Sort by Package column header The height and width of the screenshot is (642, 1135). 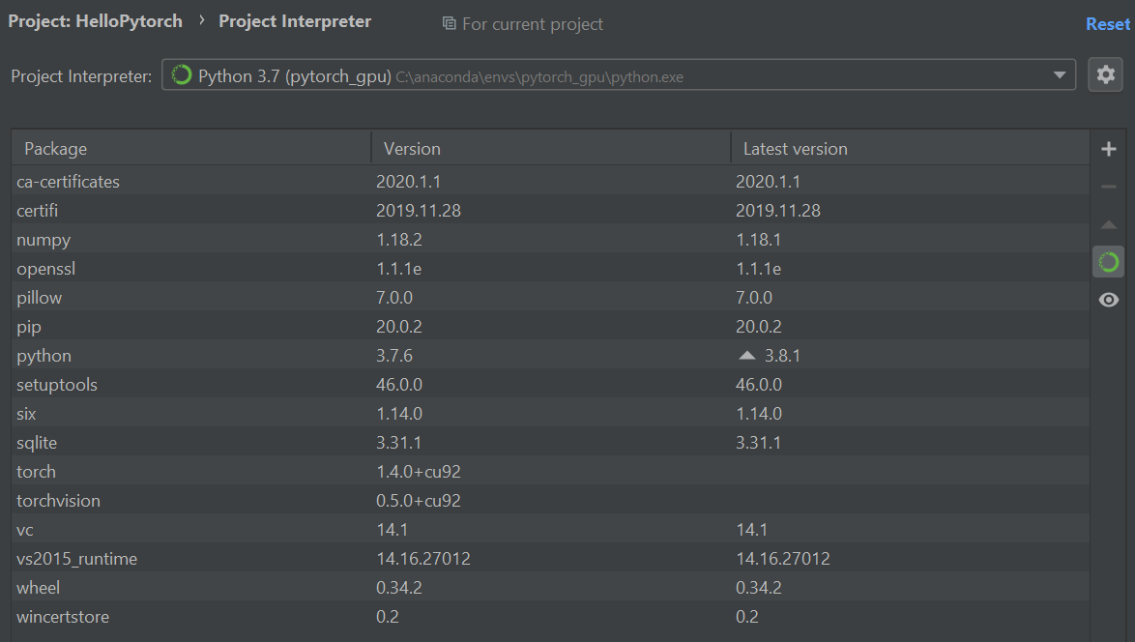(191, 148)
